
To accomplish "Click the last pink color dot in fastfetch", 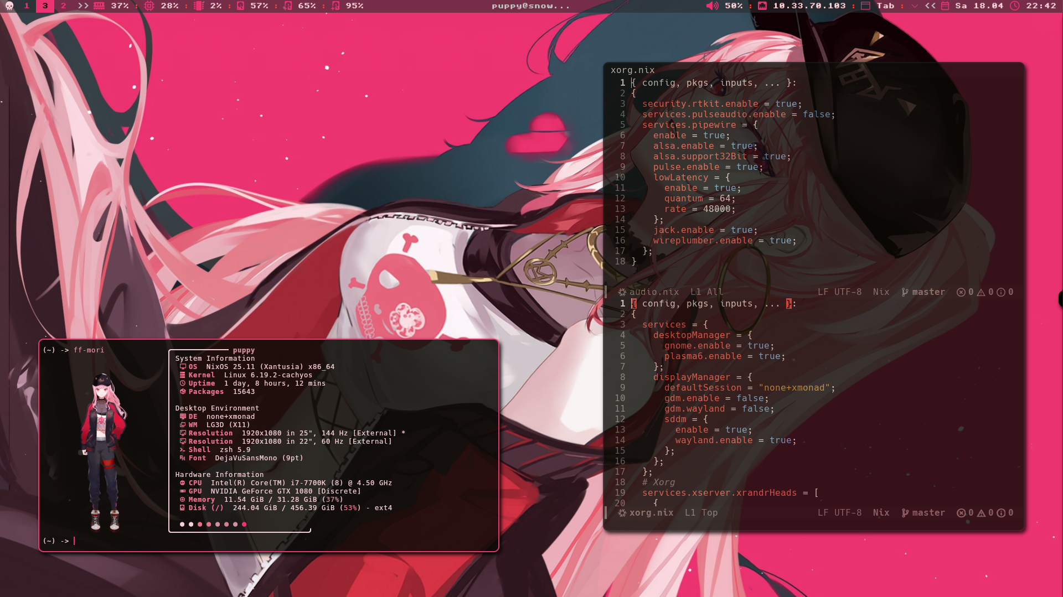I will point(244,525).
